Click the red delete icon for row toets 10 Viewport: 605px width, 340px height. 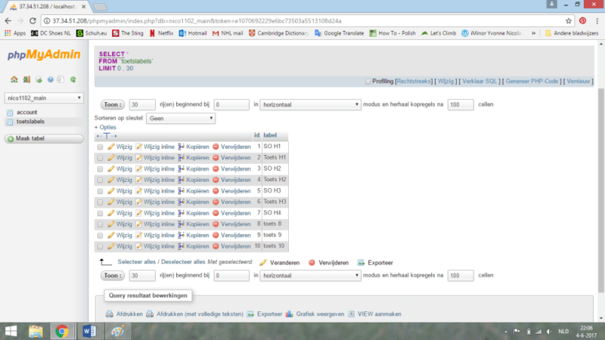coord(216,246)
